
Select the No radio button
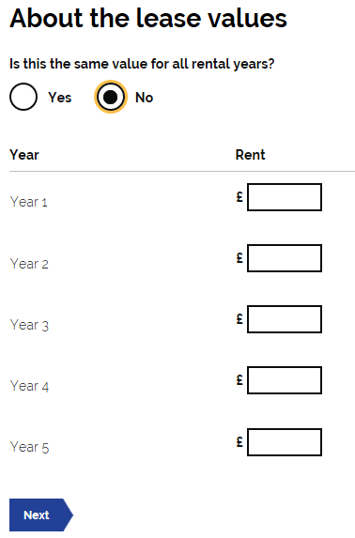pos(111,97)
